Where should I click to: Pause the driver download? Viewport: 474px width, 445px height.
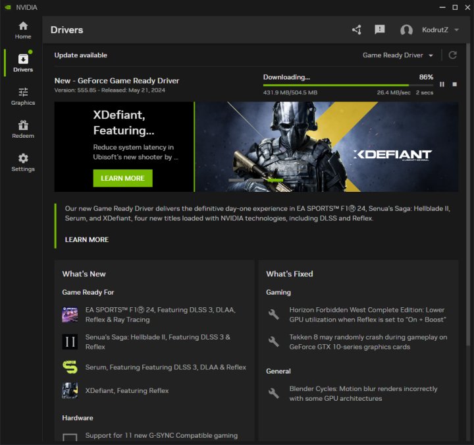click(442, 84)
